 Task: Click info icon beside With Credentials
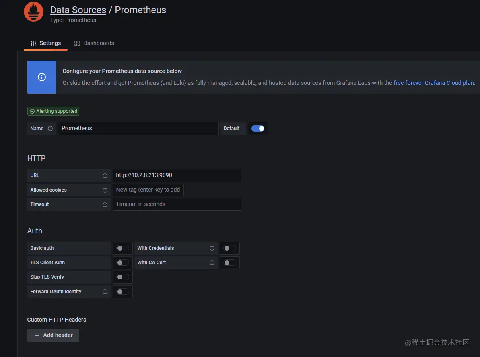212,248
